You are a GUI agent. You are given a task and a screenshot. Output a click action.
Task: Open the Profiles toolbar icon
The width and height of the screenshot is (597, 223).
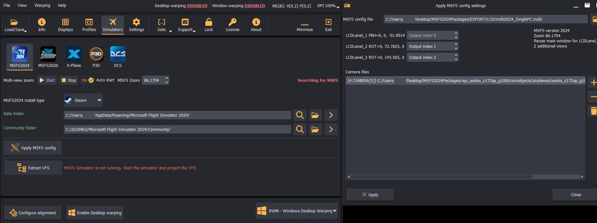pos(89,25)
